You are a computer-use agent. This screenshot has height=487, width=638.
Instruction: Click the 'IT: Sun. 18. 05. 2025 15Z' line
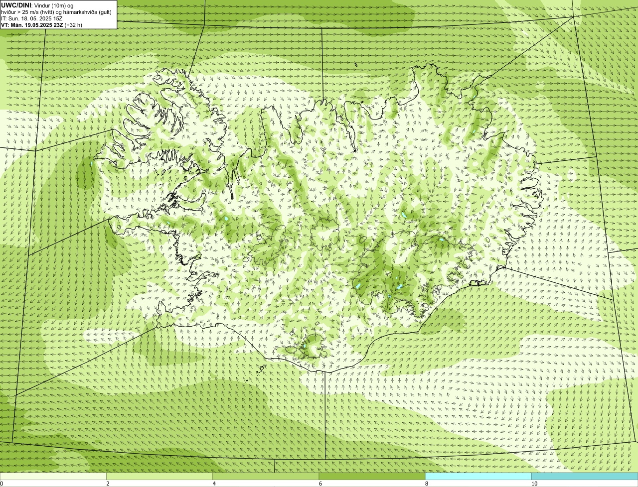click(x=31, y=18)
